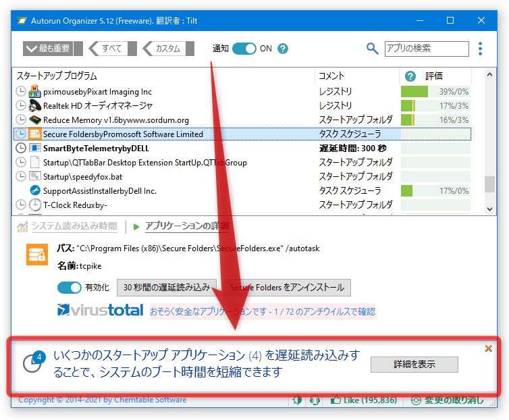Open the virustotal logo
The image size is (509, 420).
[100, 310]
